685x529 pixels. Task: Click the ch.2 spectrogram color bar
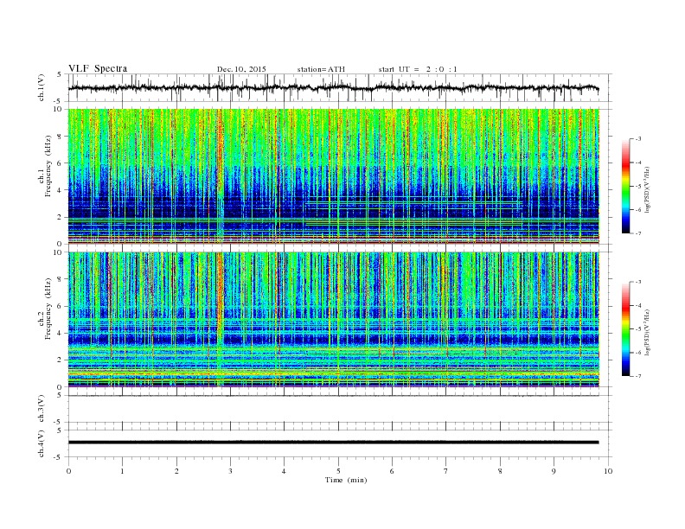pyautogui.click(x=625, y=328)
